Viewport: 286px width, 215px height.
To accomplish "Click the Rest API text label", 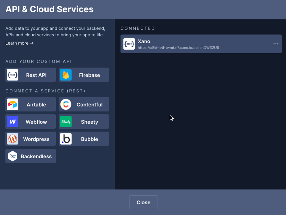I will pos(36,75).
